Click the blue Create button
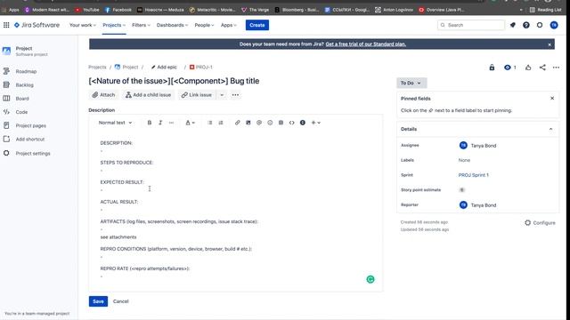Viewport: 570px width, 320px height. (257, 25)
